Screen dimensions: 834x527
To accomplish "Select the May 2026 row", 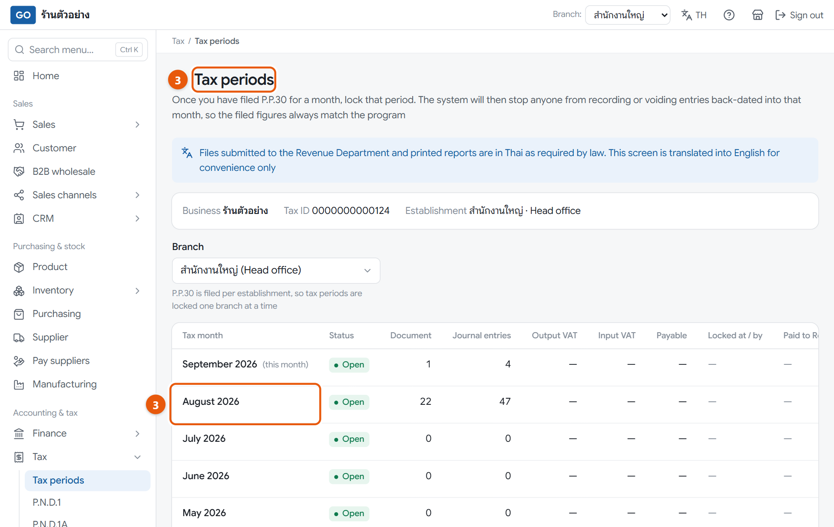I will 495,513.
